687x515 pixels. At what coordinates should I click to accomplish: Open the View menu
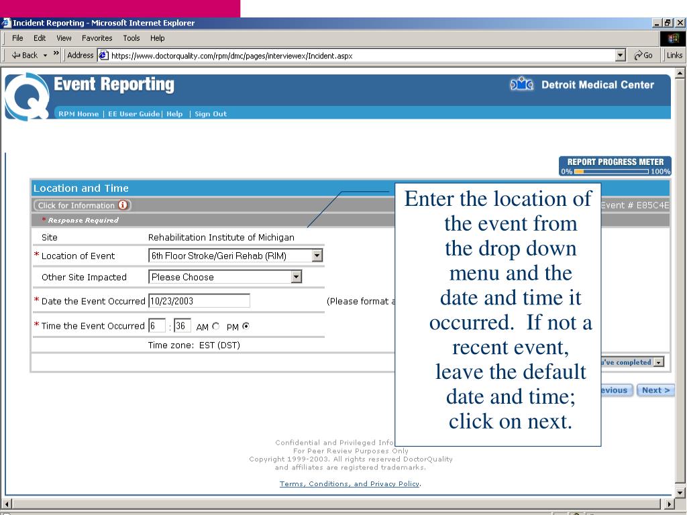64,38
